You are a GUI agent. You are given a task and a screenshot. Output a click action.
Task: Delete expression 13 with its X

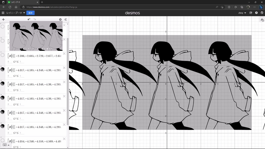[64, 82]
